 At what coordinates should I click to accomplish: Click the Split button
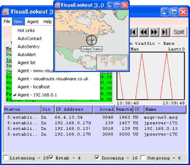pos(179,32)
